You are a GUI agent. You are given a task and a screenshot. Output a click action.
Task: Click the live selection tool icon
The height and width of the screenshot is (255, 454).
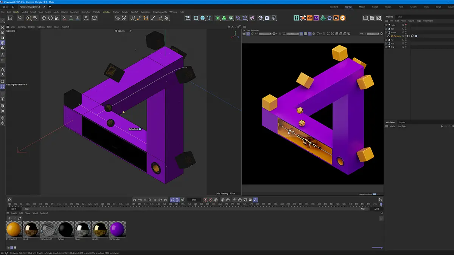click(x=29, y=18)
